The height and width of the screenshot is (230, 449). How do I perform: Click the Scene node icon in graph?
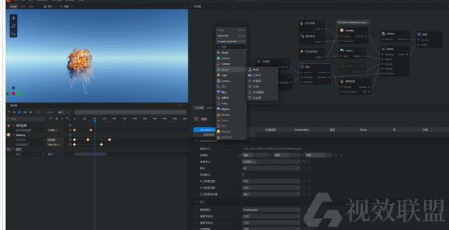tap(383, 49)
